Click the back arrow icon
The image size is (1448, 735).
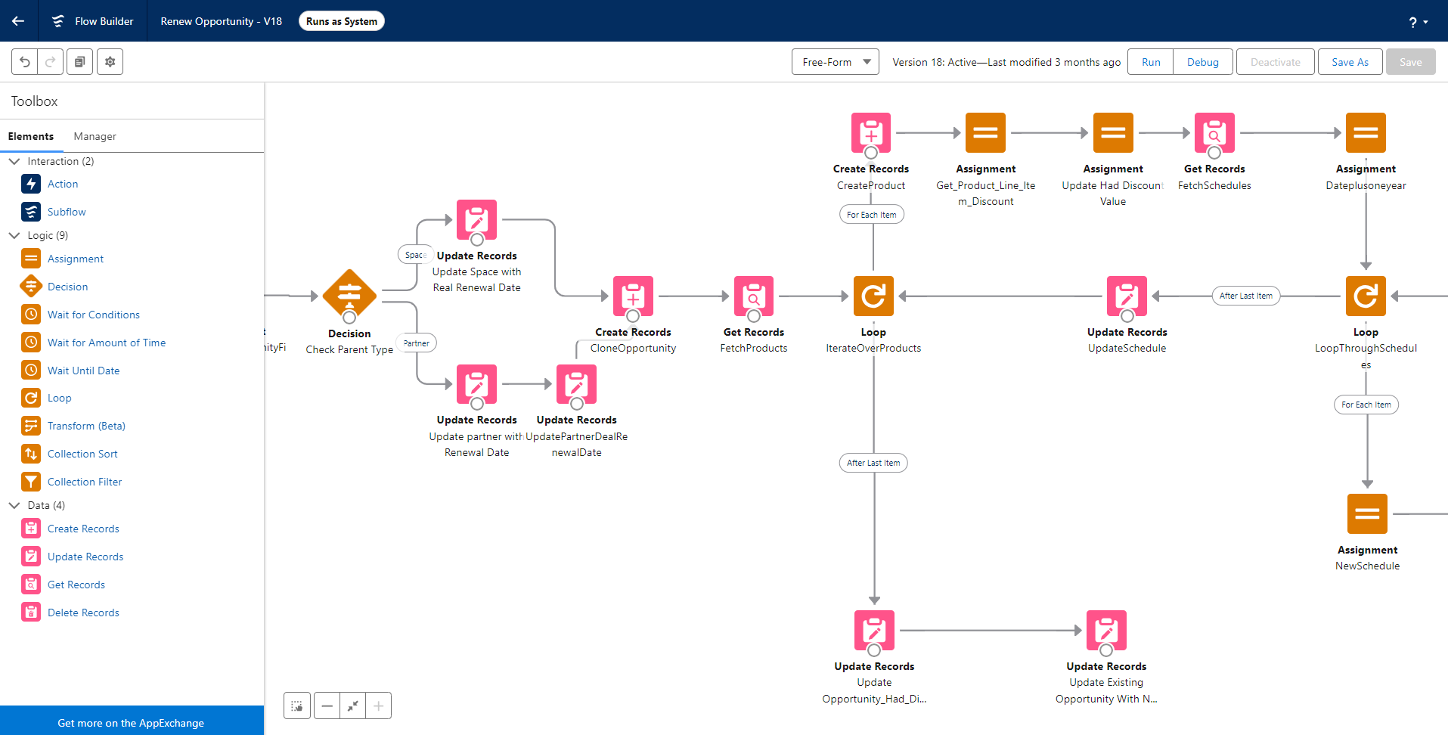[x=18, y=21]
